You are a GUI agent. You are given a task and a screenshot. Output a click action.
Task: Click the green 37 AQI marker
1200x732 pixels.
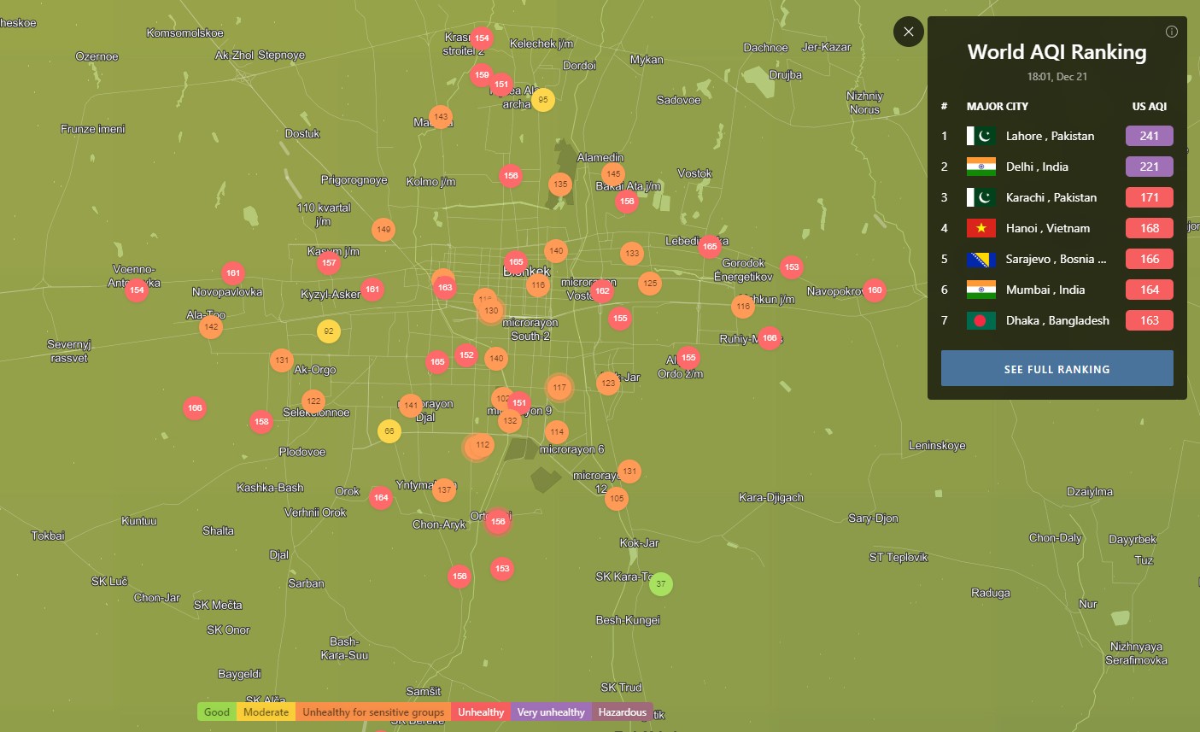(x=660, y=584)
